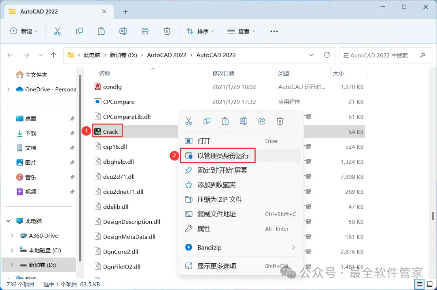Click the search magnifier icon

coord(422,55)
